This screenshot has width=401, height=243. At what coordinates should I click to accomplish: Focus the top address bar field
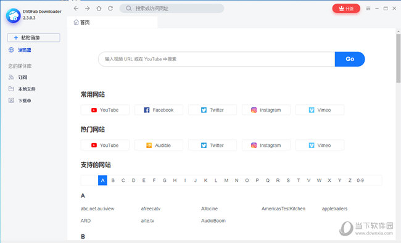pyautogui.click(x=172, y=9)
